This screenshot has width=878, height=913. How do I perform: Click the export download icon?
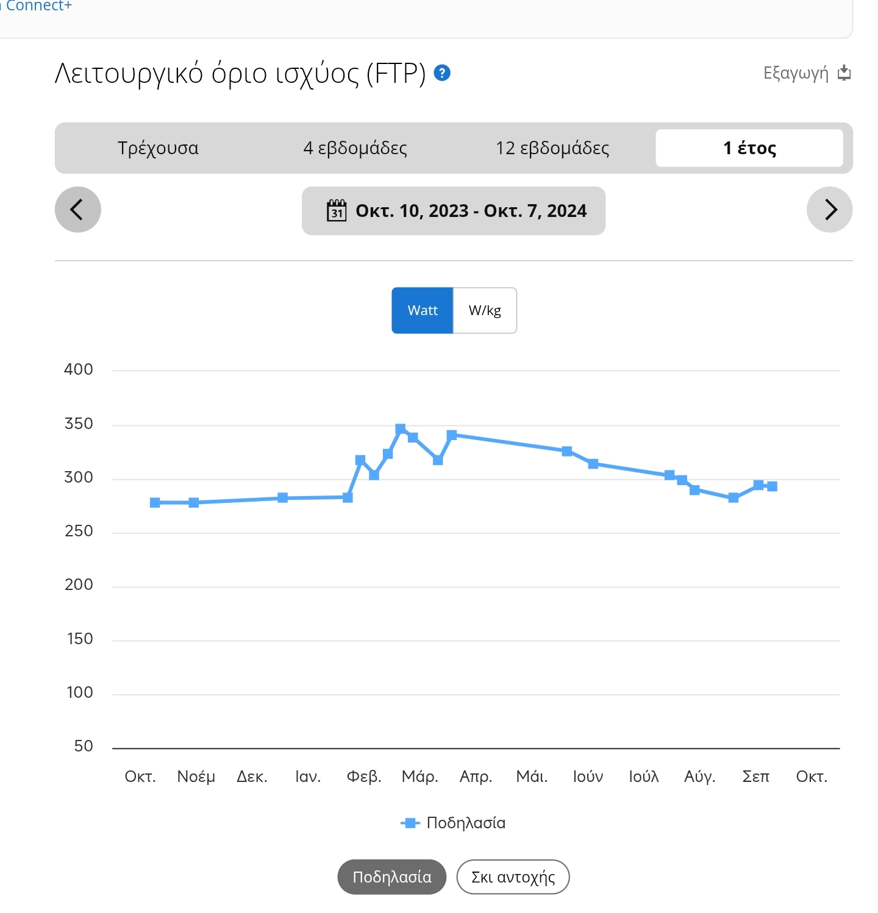[844, 73]
